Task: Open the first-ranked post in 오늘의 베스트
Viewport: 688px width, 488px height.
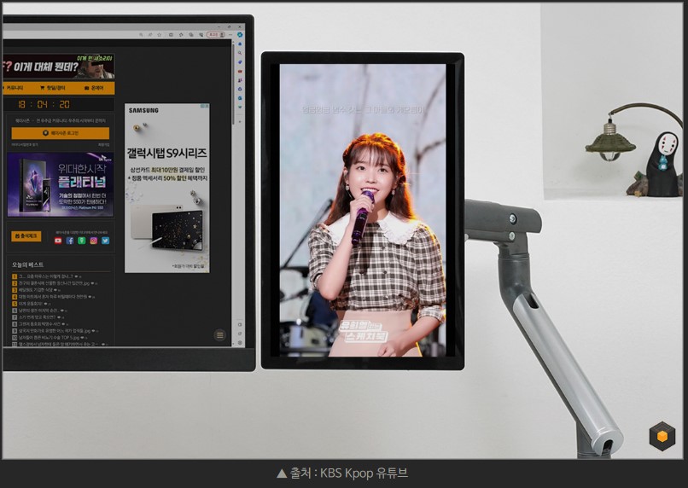Action: 51,276
